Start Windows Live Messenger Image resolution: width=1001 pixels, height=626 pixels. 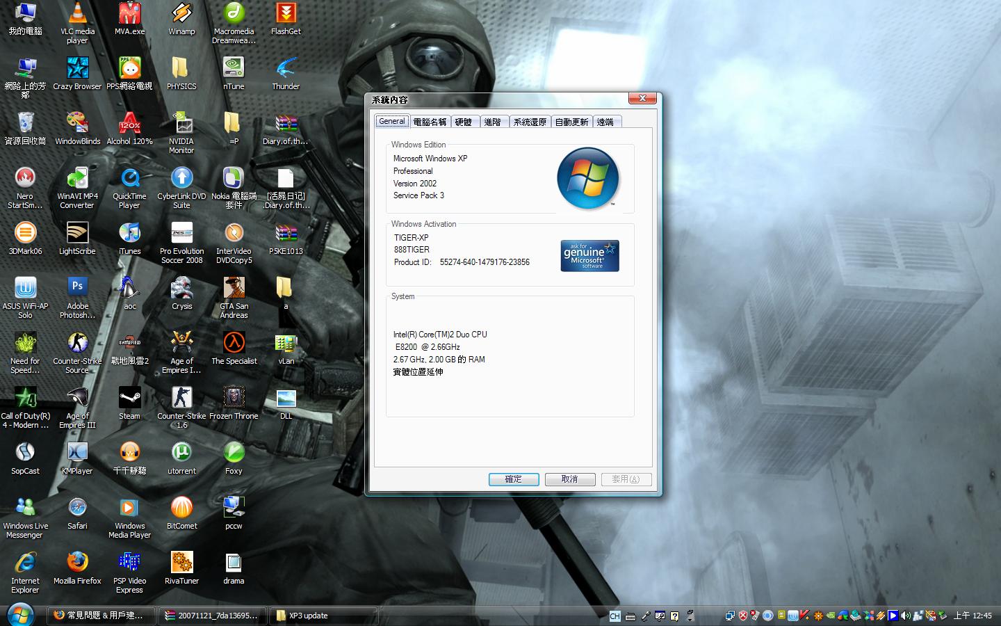[x=26, y=508]
